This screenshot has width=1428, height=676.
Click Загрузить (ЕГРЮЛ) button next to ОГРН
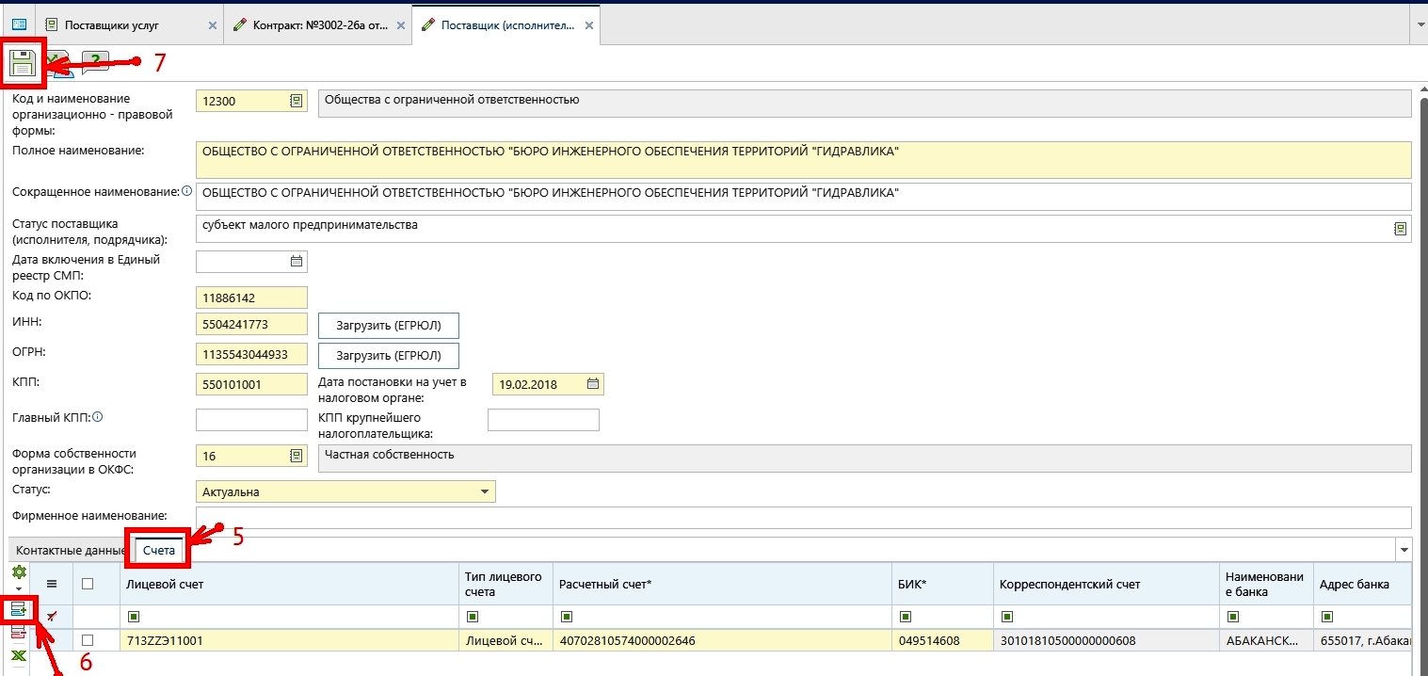389,355
